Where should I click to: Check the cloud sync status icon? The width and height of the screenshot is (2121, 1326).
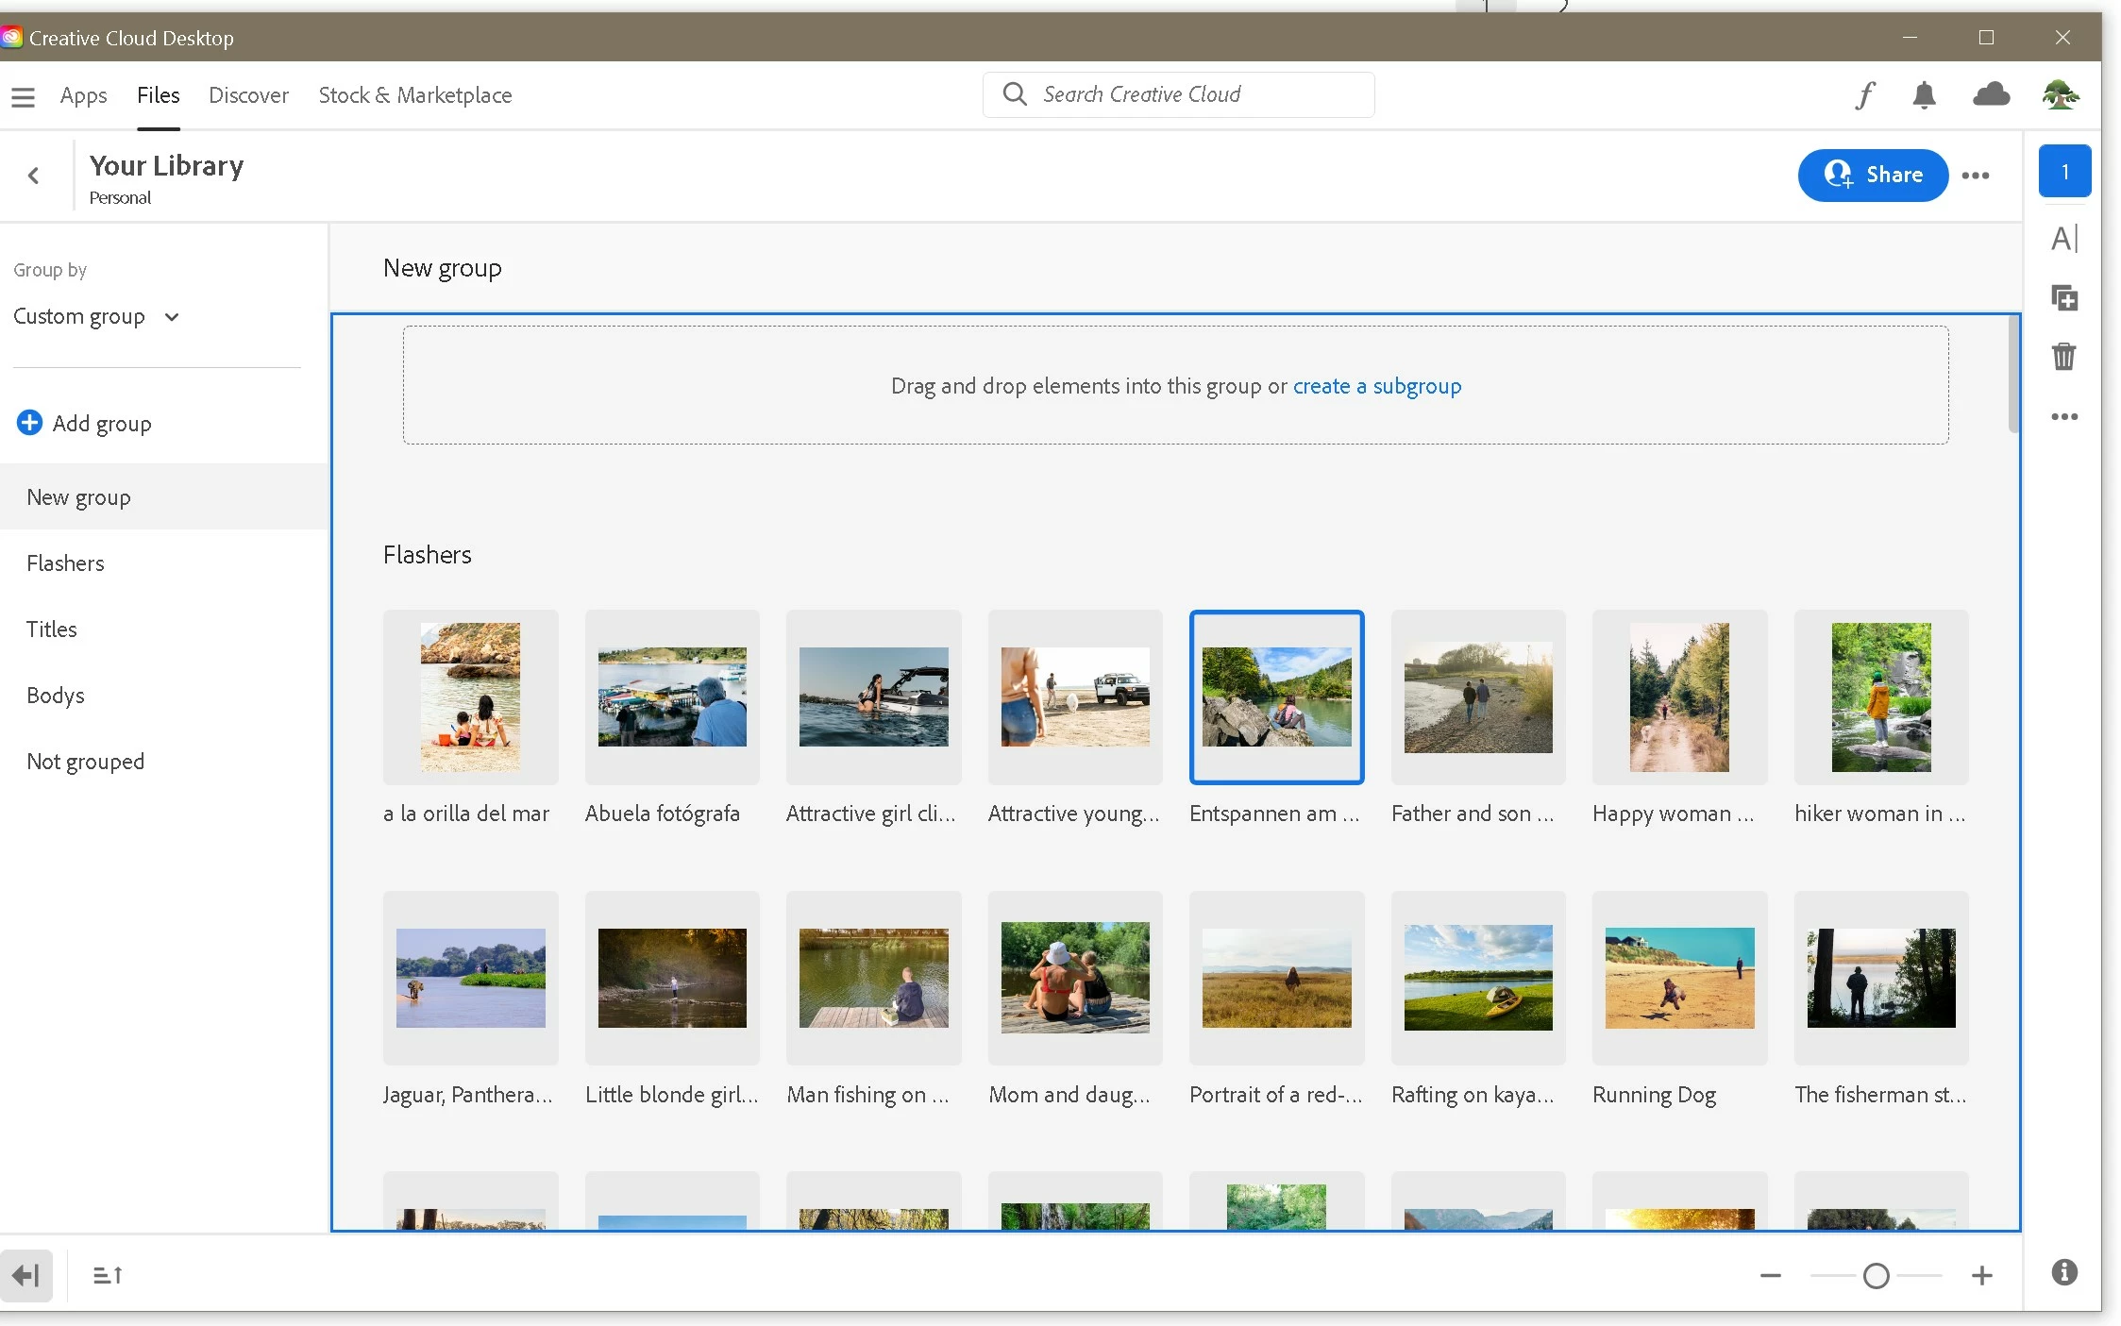pos(1991,94)
